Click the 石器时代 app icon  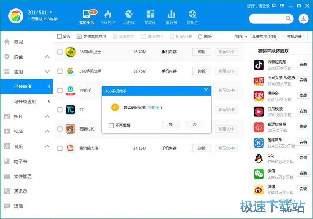70,129
